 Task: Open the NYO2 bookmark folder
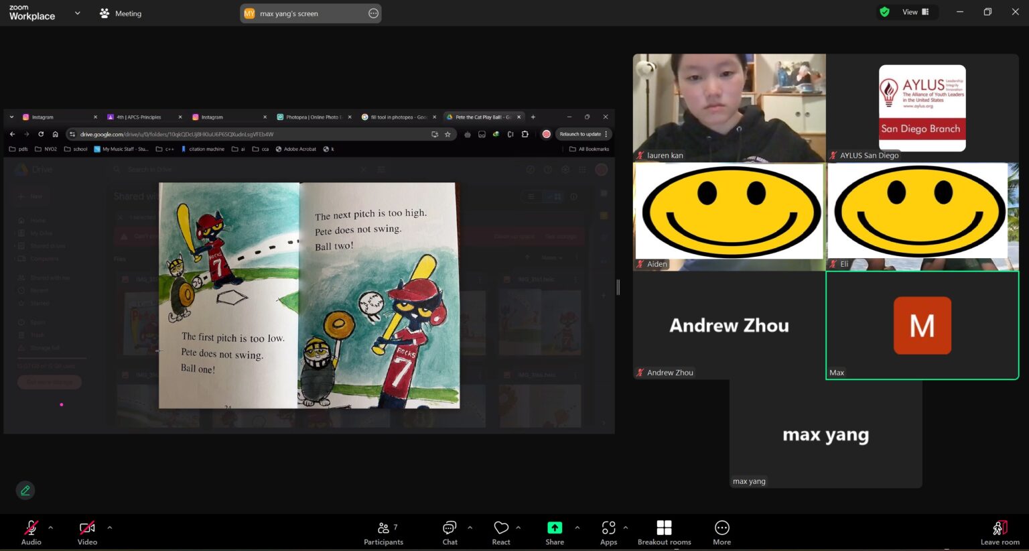coord(46,149)
